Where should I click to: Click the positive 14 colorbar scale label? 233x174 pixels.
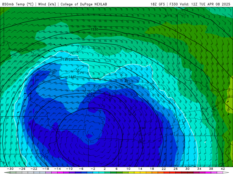(140, 169)
